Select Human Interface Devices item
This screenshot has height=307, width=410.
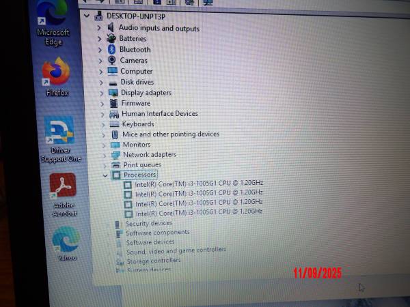[x=159, y=113]
